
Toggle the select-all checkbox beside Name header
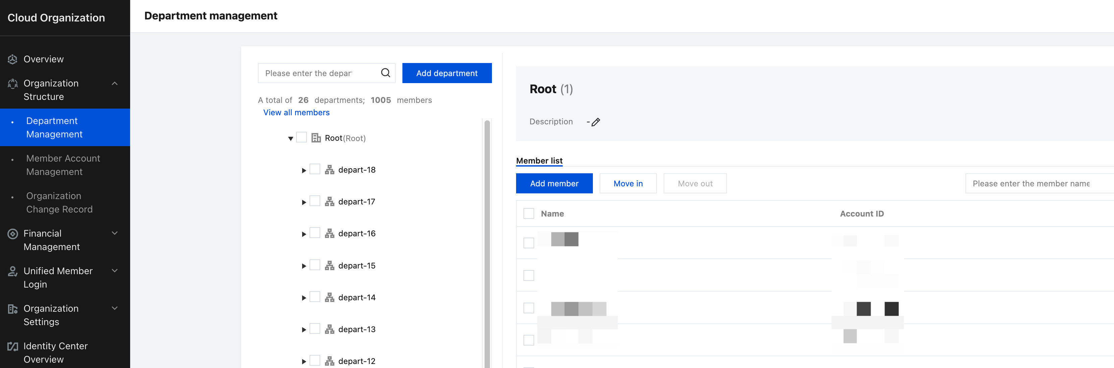pyautogui.click(x=528, y=213)
